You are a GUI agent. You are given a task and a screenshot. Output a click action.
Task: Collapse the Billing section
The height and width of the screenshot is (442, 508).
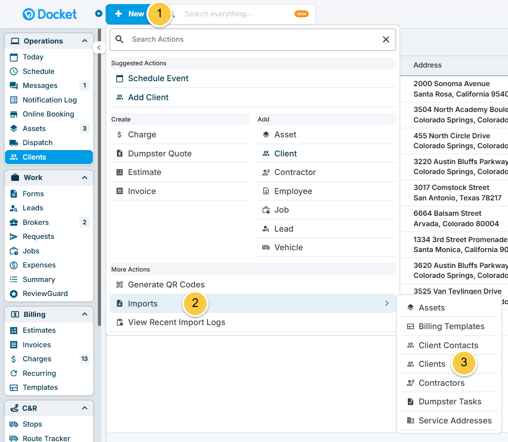tap(84, 314)
